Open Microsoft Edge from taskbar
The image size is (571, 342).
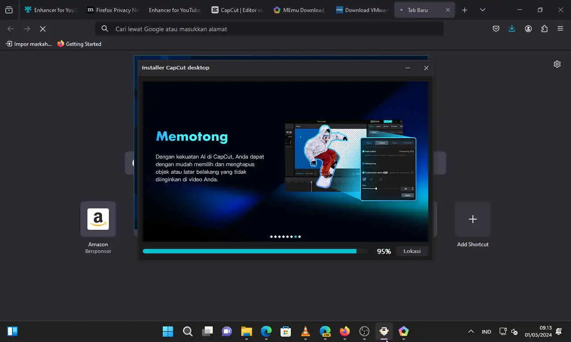click(x=266, y=331)
